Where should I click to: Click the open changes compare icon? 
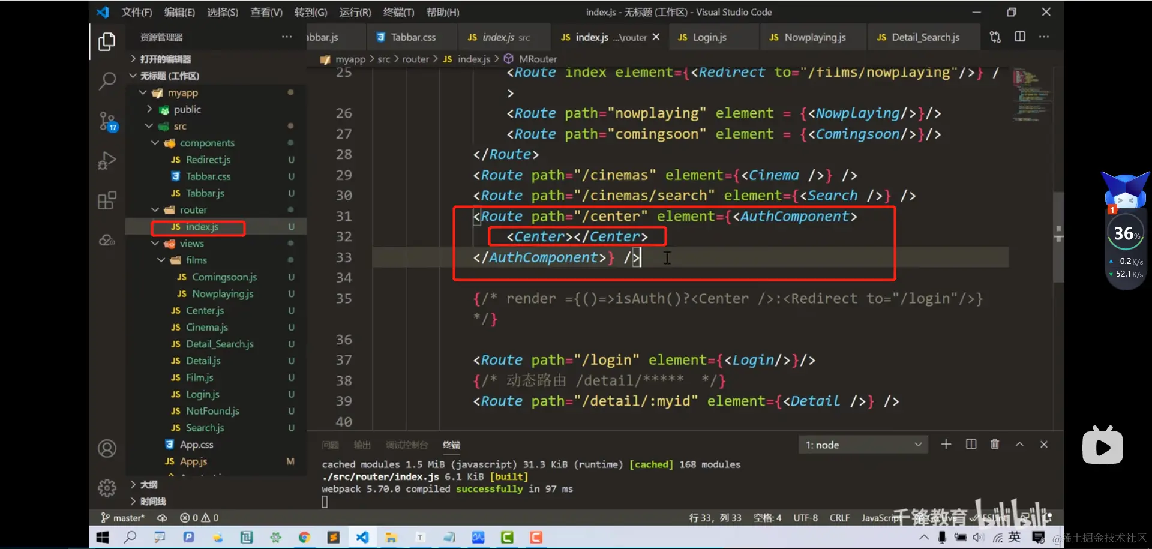coord(995,37)
